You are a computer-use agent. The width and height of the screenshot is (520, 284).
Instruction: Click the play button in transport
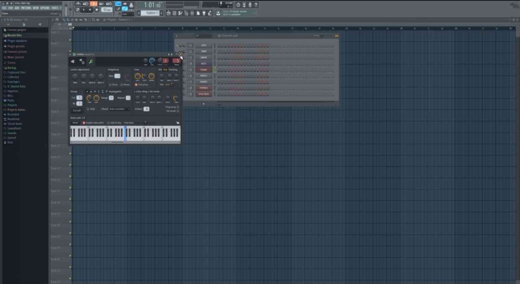point(84,10)
